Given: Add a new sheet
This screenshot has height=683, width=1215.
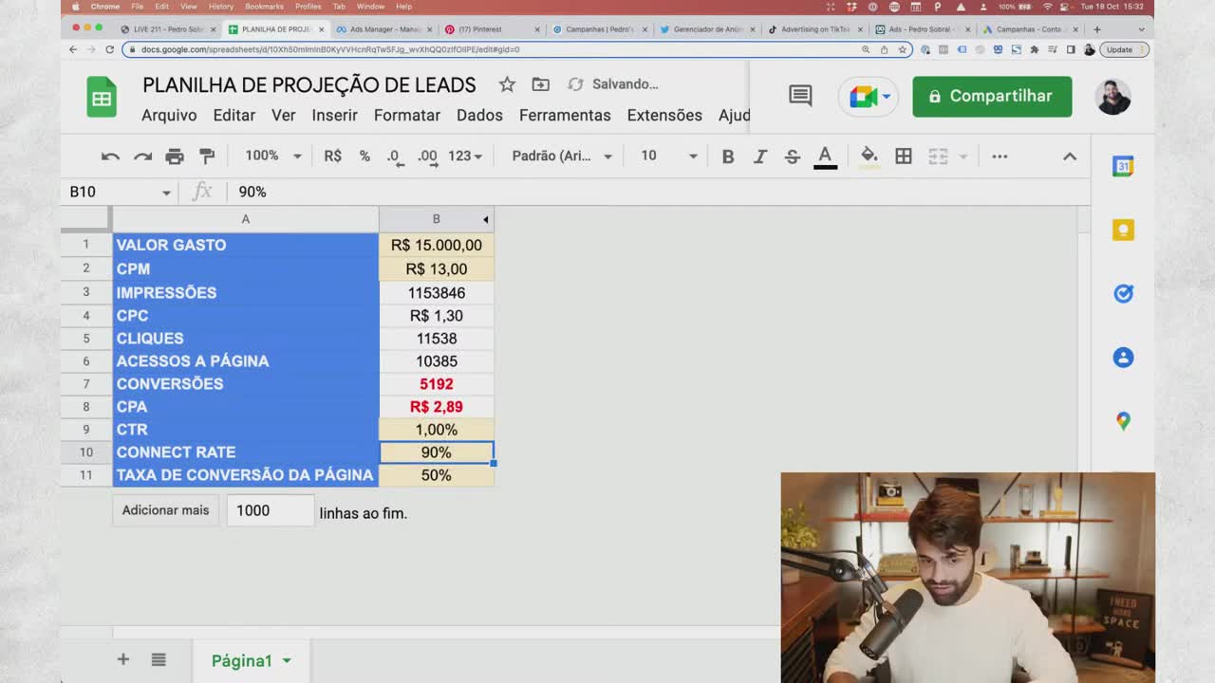Looking at the screenshot, I should coord(122,659).
